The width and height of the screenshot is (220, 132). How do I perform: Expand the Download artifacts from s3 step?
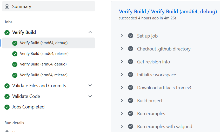[x=122, y=88]
